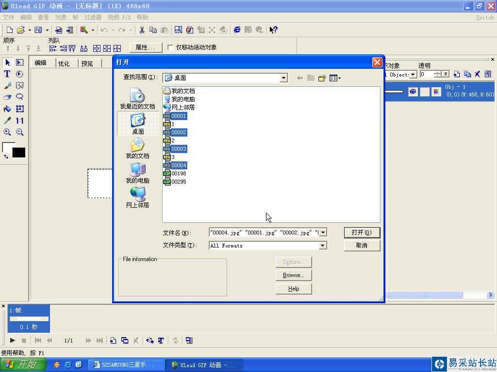This screenshot has width=497, height=372.
Task: Click the Play animation button
Action: [x=12, y=341]
